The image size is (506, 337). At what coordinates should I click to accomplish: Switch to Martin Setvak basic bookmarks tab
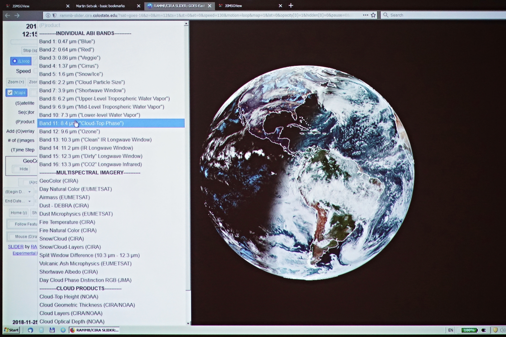pyautogui.click(x=107, y=6)
